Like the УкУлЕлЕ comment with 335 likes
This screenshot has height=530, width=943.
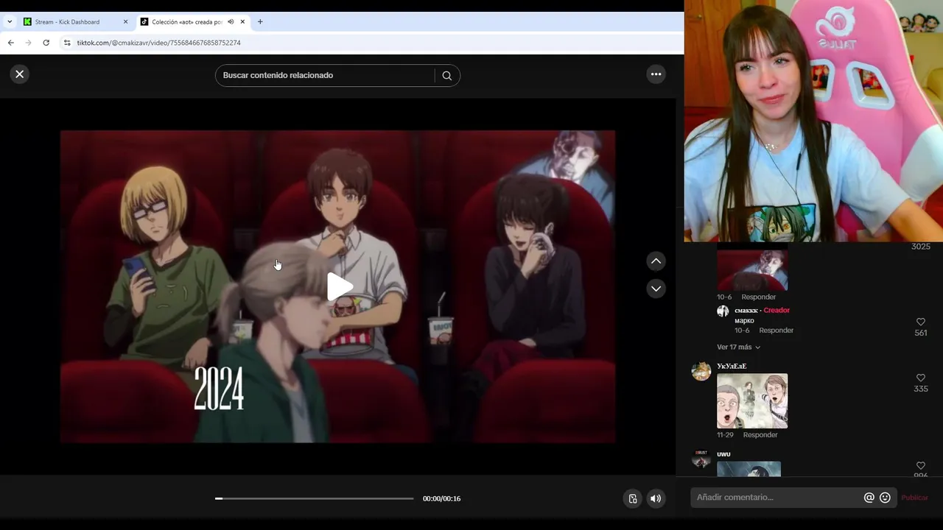[921, 378]
